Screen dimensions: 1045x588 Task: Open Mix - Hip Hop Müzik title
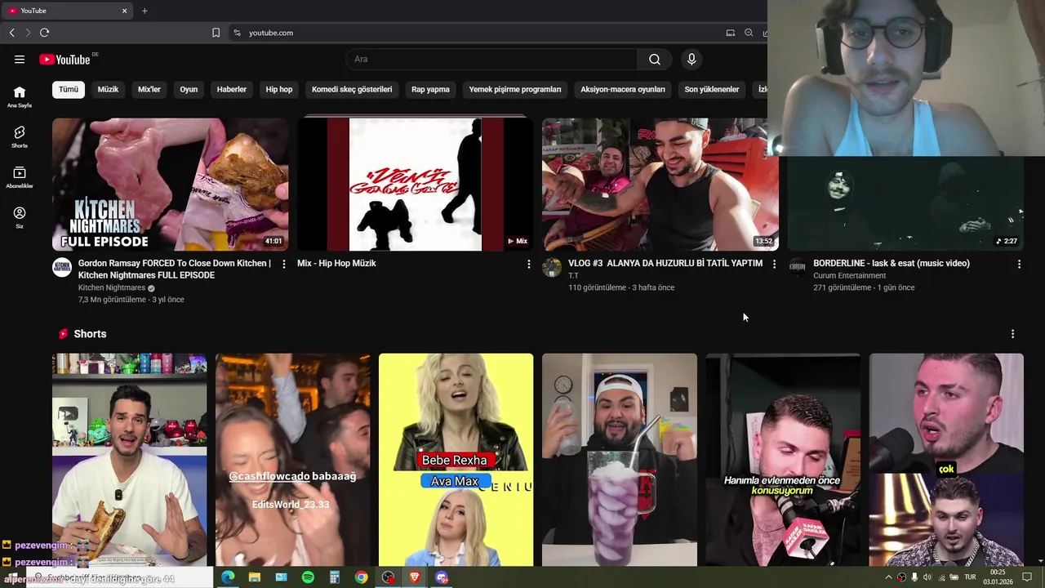point(336,264)
